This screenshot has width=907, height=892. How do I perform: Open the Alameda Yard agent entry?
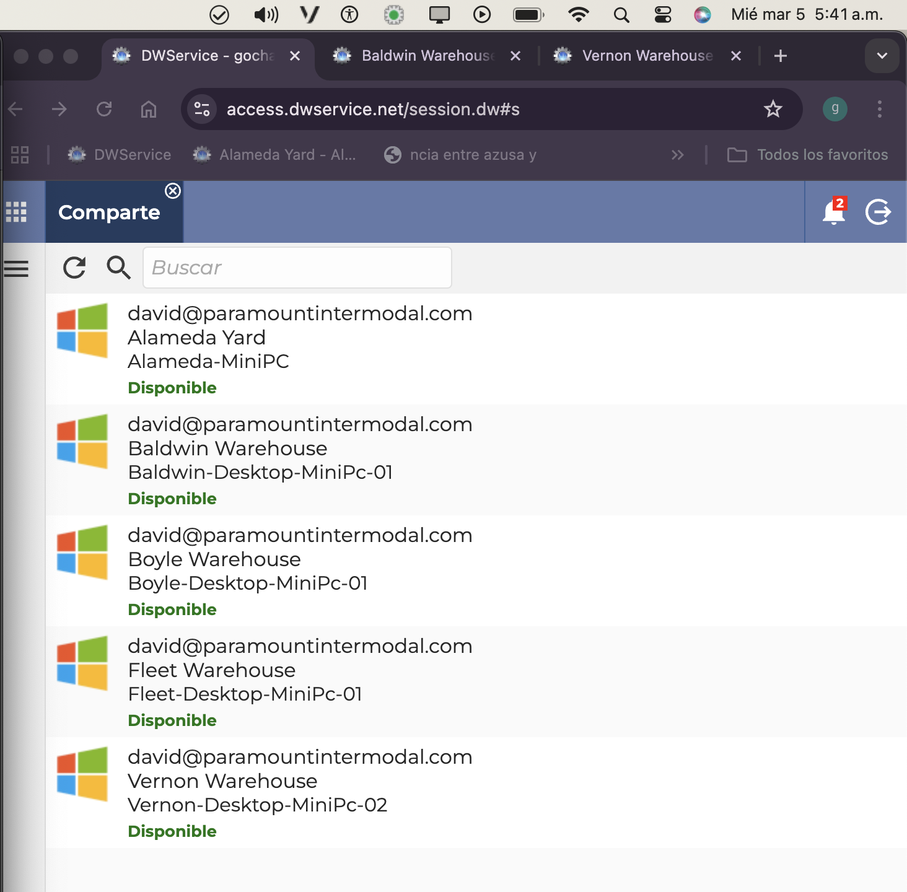point(476,349)
